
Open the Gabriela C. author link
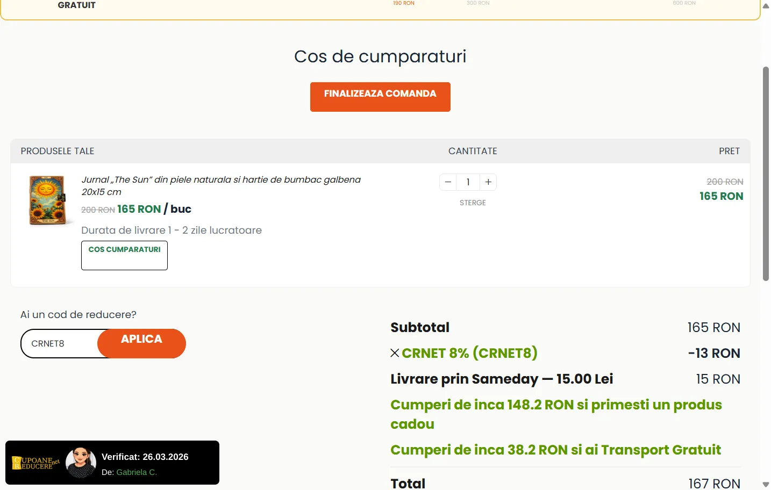[137, 472]
